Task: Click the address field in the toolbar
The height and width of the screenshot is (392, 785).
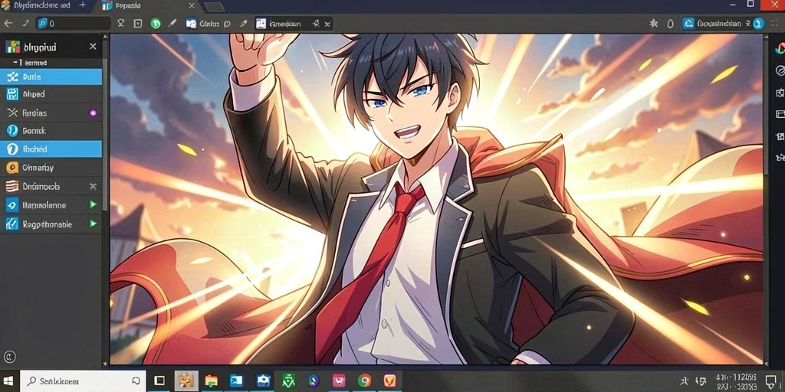Action: click(x=73, y=23)
